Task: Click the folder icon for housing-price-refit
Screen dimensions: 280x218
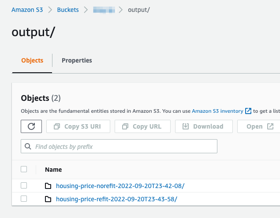Action: 49,199
